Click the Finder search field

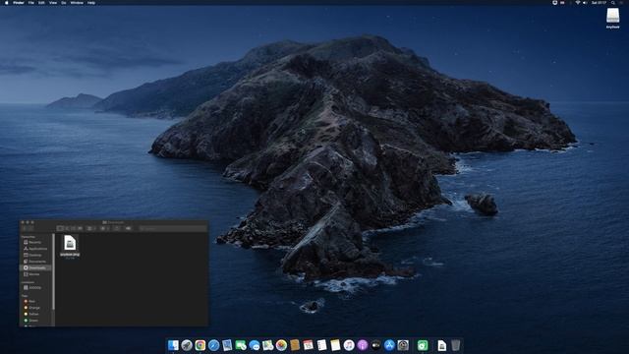[173, 228]
